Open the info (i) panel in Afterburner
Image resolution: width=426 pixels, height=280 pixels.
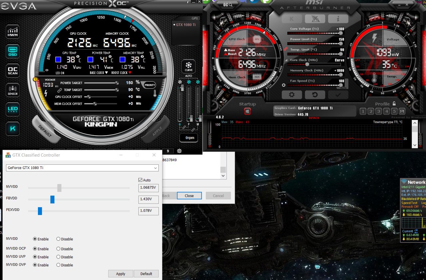[338, 19]
